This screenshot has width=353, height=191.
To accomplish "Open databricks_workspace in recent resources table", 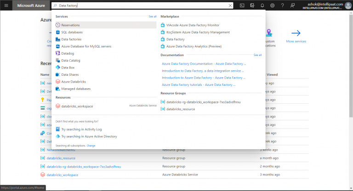I will pyautogui.click(x=63, y=175).
